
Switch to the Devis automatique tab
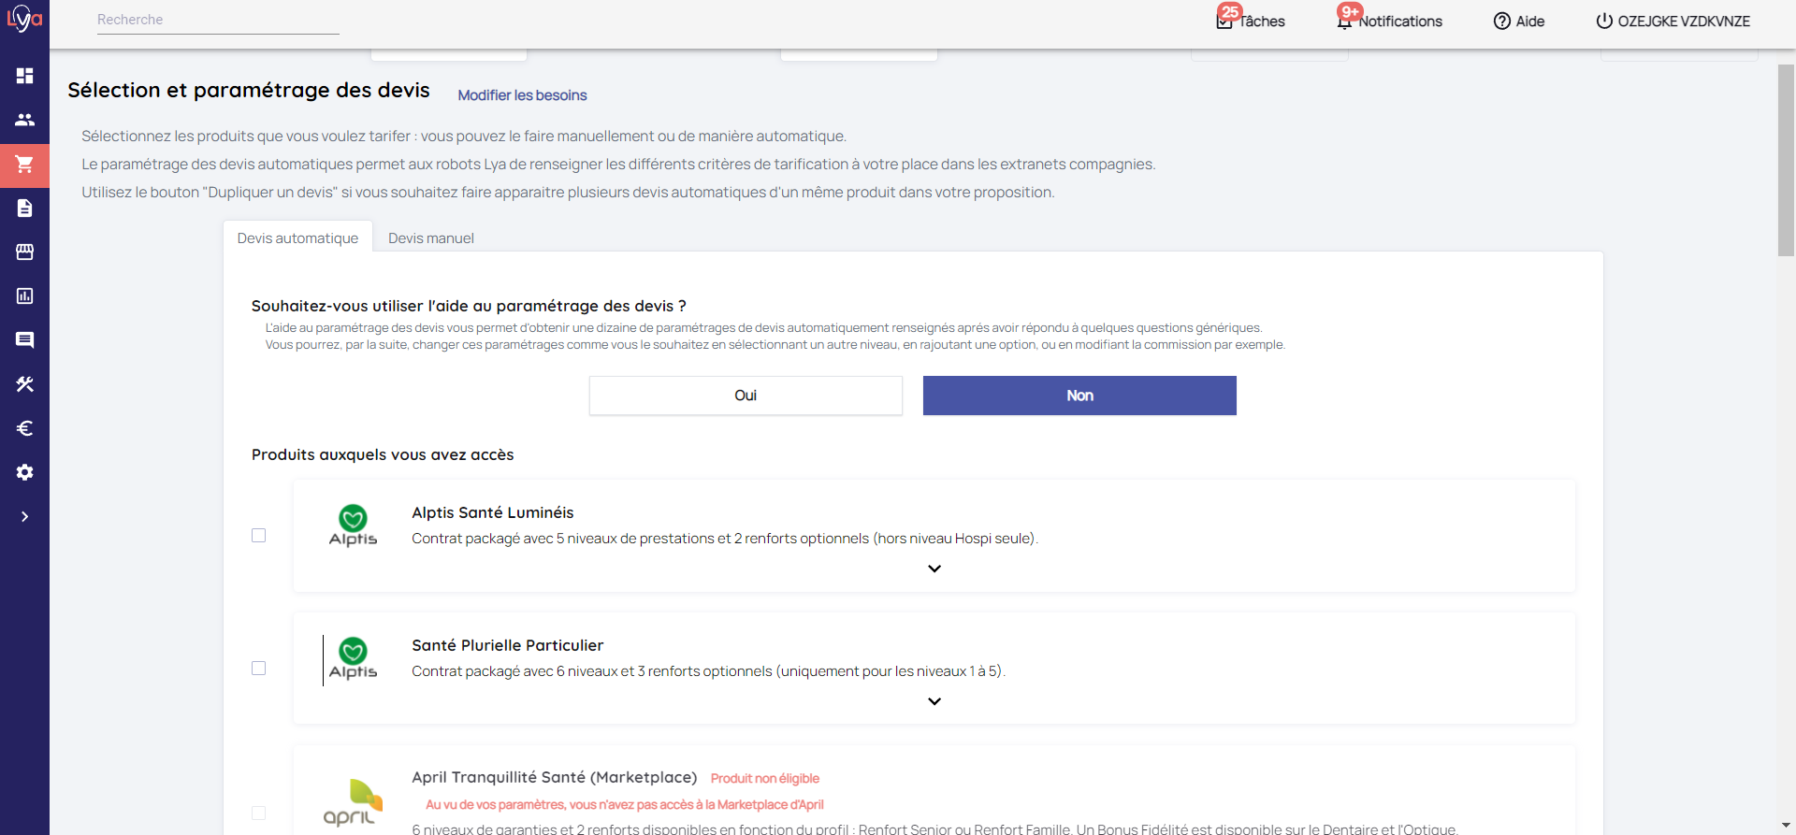[x=297, y=238]
